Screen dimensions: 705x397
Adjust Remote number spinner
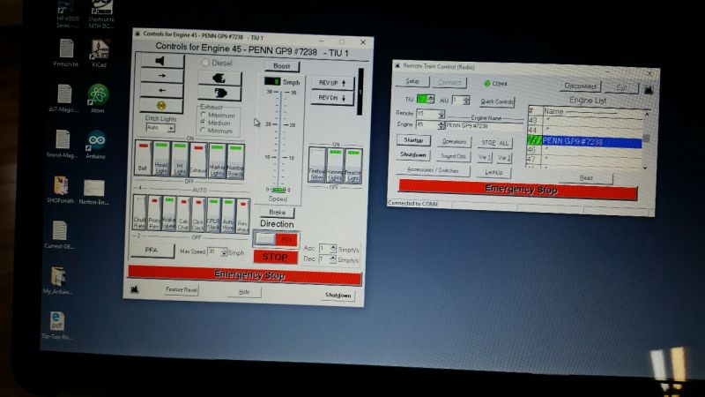[442, 114]
